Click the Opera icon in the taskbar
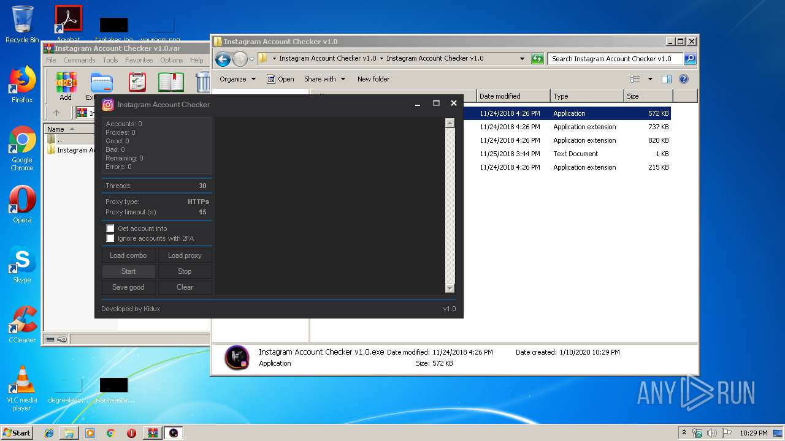The width and height of the screenshot is (785, 441). 131,433
